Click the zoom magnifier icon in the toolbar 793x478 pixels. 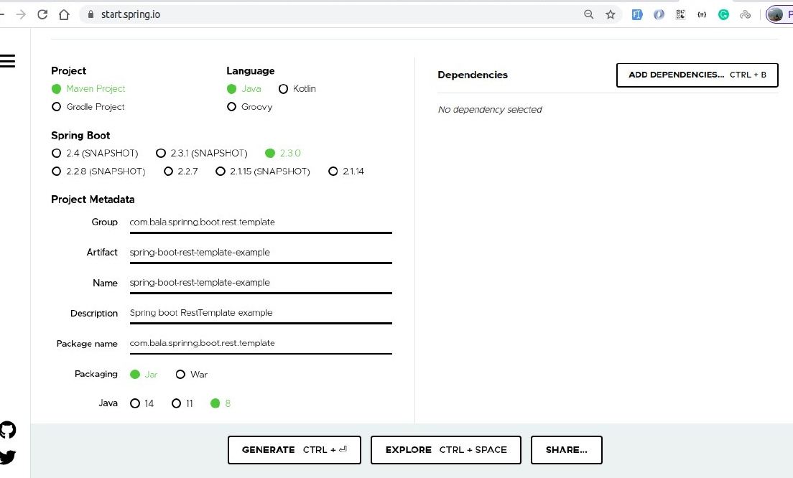click(x=589, y=14)
